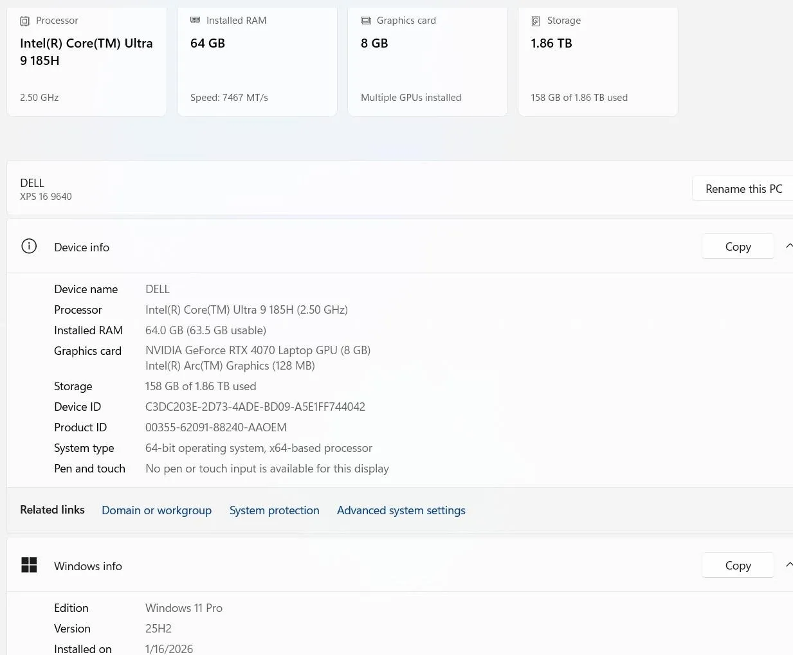Click the Version label
Image resolution: width=793 pixels, height=655 pixels.
click(72, 629)
